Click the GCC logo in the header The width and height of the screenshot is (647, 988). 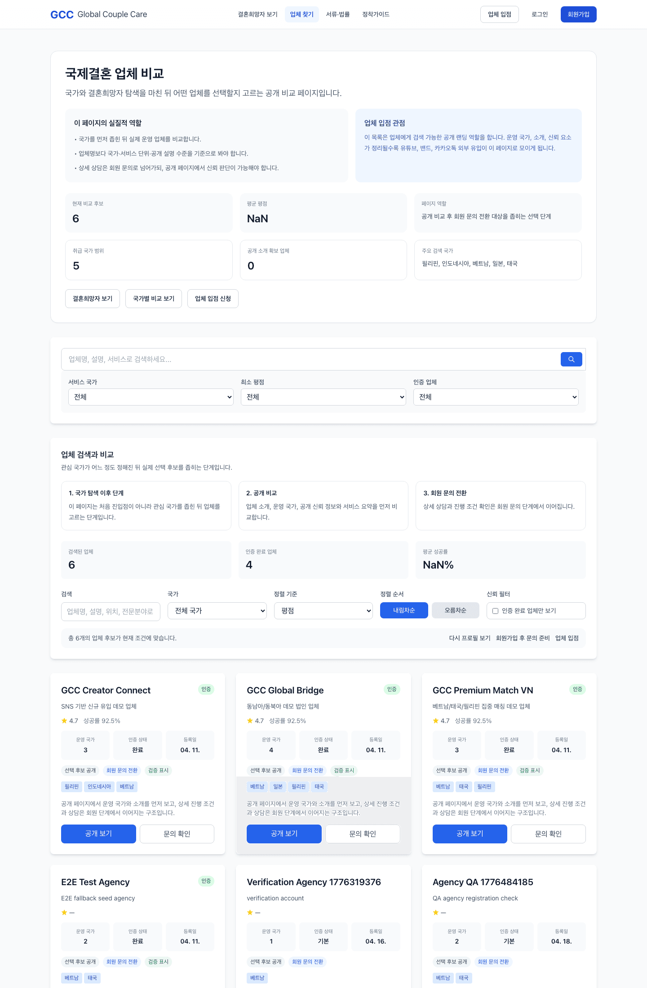tap(62, 14)
